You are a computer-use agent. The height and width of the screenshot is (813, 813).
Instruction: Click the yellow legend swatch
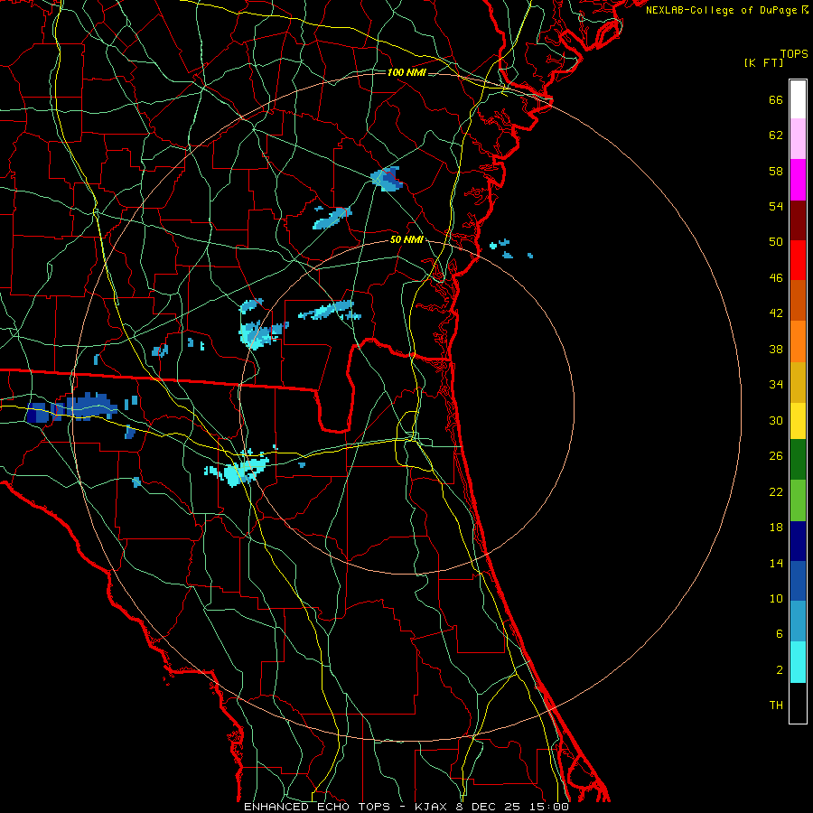(x=798, y=421)
